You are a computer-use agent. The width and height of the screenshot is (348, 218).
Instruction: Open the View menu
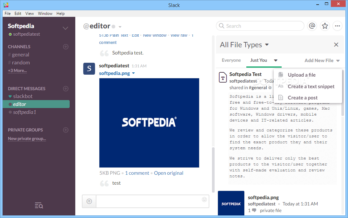point(29,13)
